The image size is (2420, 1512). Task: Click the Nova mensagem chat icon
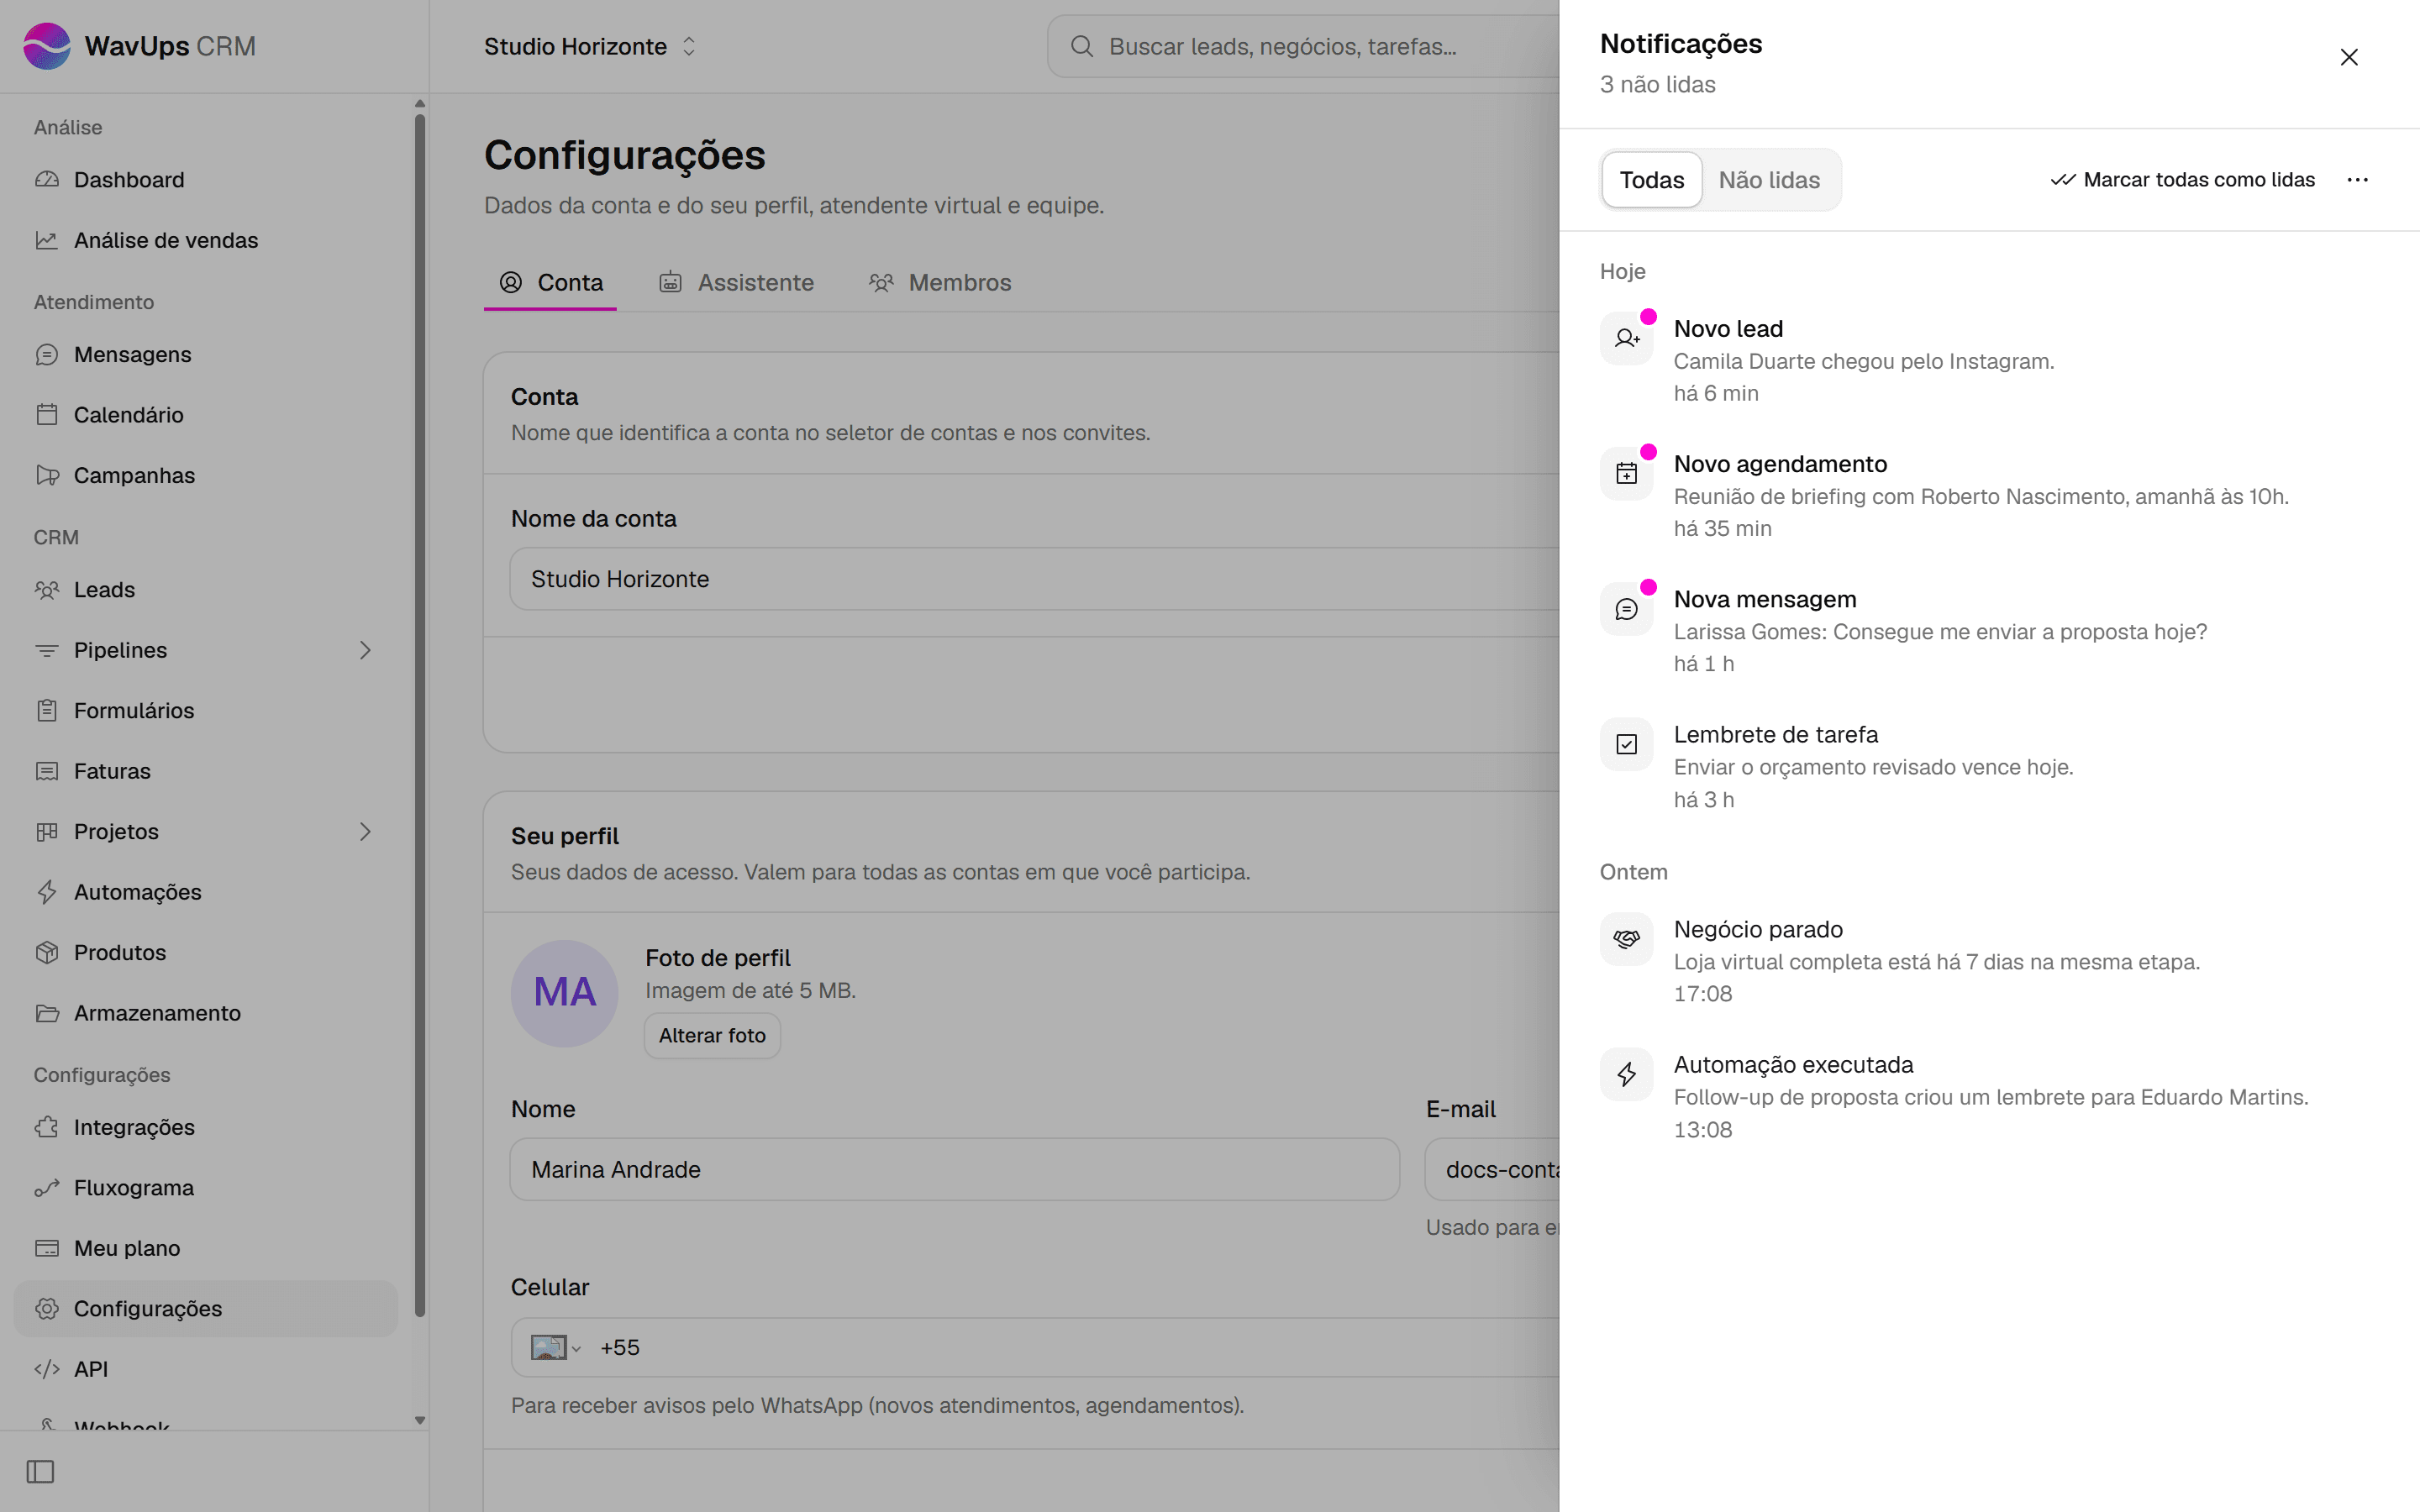[1627, 609]
